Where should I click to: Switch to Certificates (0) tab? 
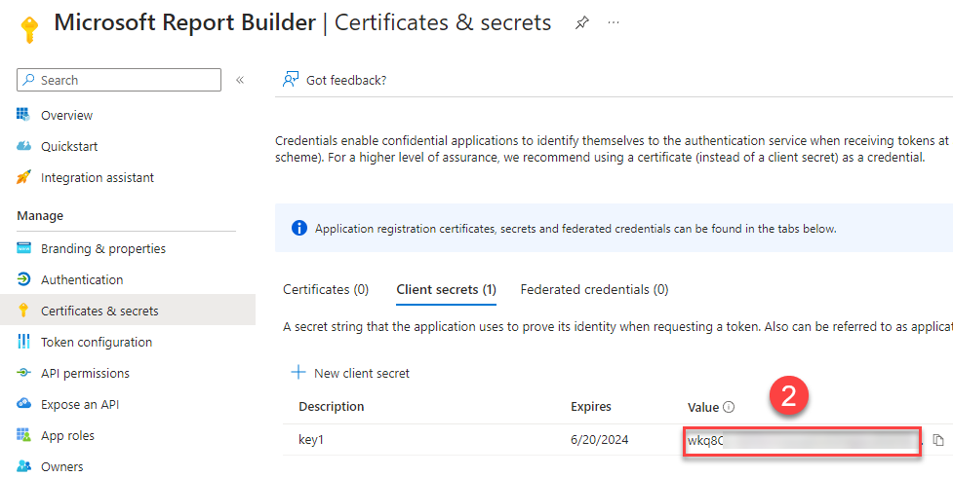tap(326, 289)
